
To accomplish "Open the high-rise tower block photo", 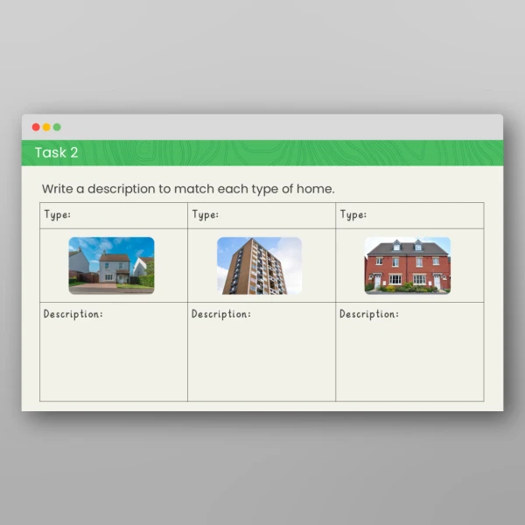I will point(259,265).
